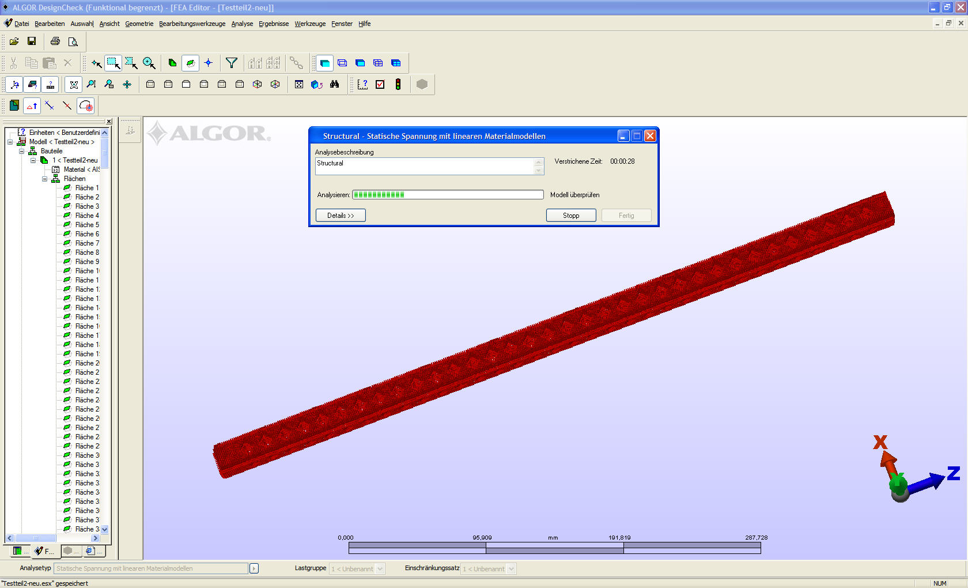
Task: Open the Analyse menu
Action: [x=242, y=24]
